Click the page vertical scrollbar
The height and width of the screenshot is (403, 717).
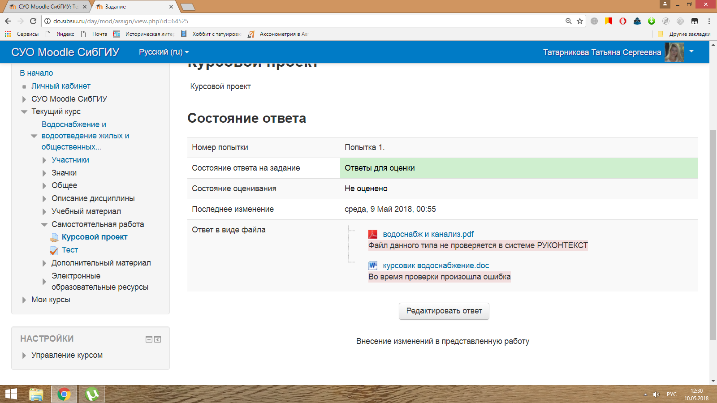[713, 235]
